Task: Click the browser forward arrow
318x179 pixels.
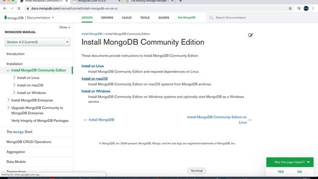Action: pos(12,8)
